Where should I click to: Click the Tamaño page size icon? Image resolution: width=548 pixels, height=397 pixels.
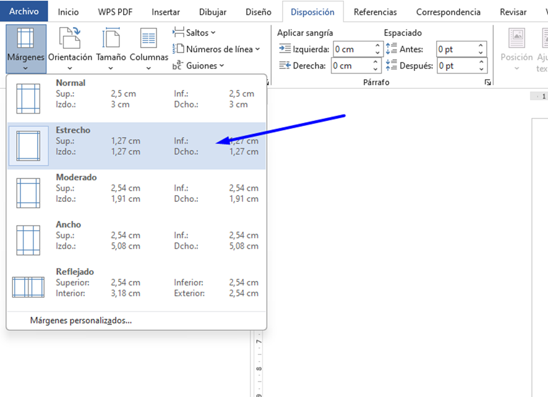tap(111, 38)
